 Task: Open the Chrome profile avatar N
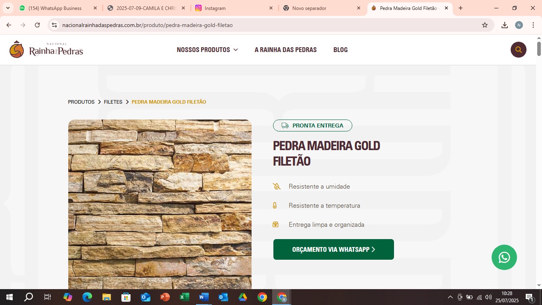(x=519, y=25)
